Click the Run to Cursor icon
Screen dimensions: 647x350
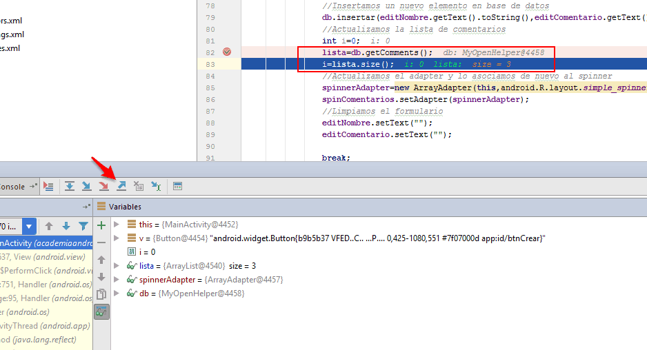tap(156, 186)
